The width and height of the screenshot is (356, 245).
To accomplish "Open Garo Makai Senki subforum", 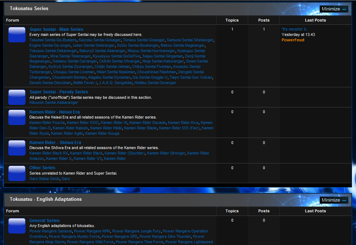I will pyautogui.click(x=44, y=179).
